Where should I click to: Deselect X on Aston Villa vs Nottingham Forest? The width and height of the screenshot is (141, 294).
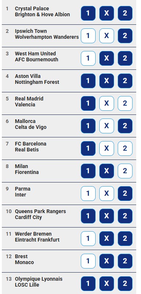[107, 81]
